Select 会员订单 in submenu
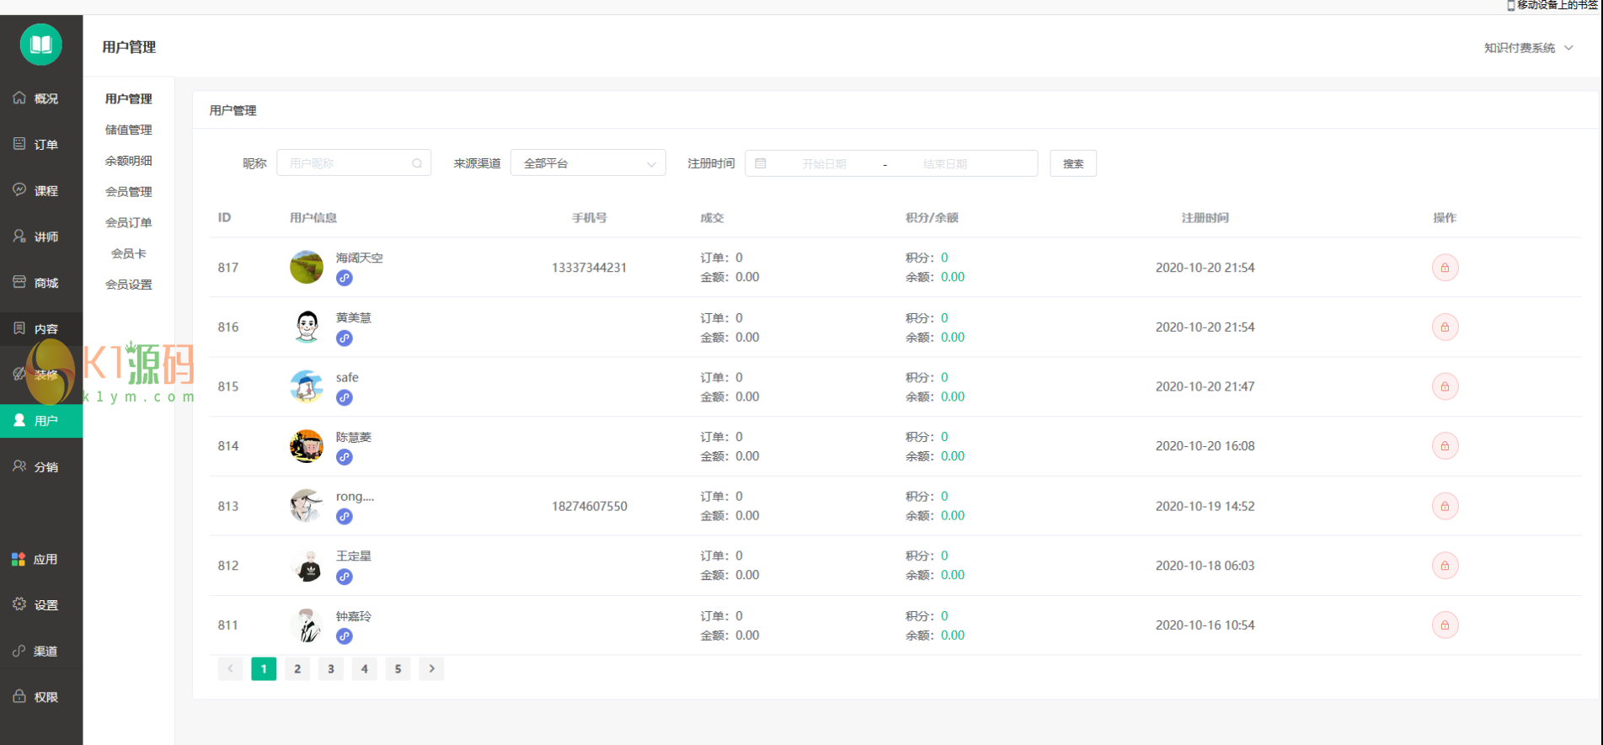This screenshot has width=1603, height=745. click(x=128, y=222)
